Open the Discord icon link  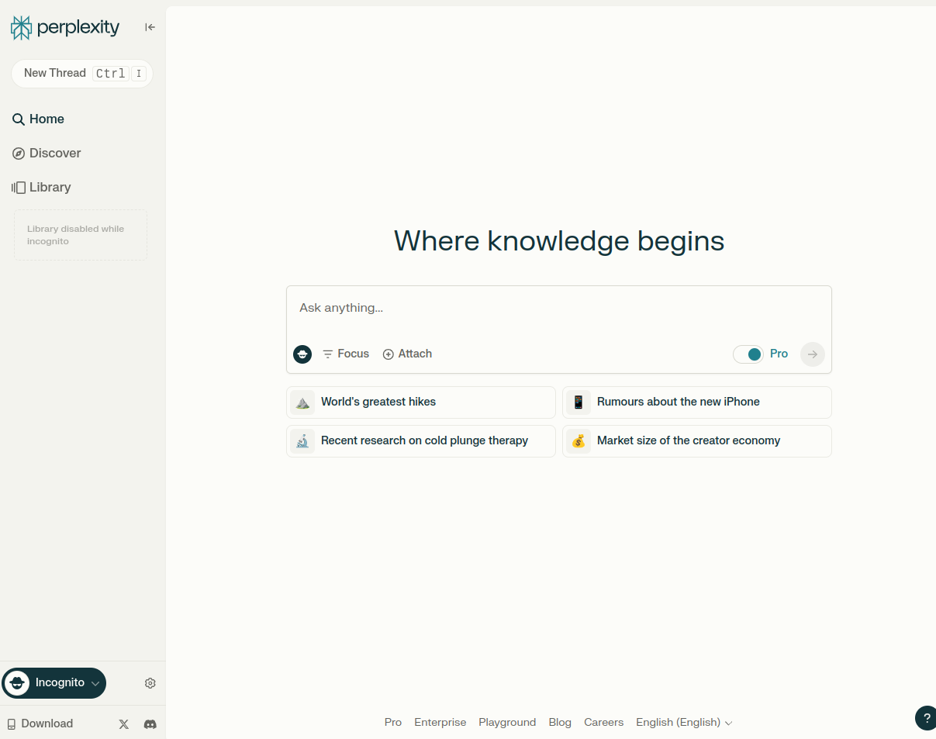point(150,724)
